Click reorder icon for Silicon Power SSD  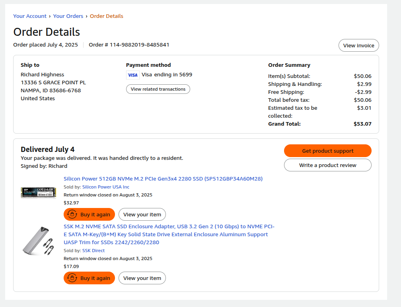point(72,214)
